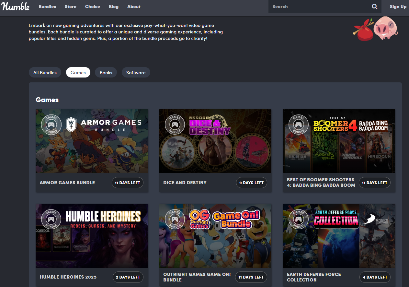Click 11 DAYS LEFT on Armor Games Bundle
This screenshot has height=287, width=409.
pyautogui.click(x=128, y=183)
